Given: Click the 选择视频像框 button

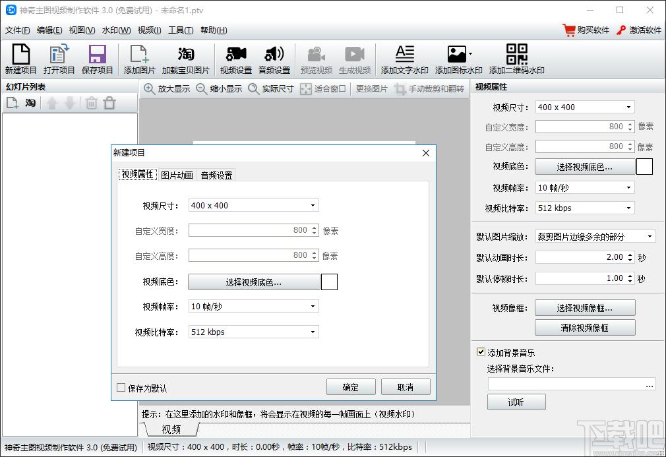Looking at the screenshot, I should 585,308.
